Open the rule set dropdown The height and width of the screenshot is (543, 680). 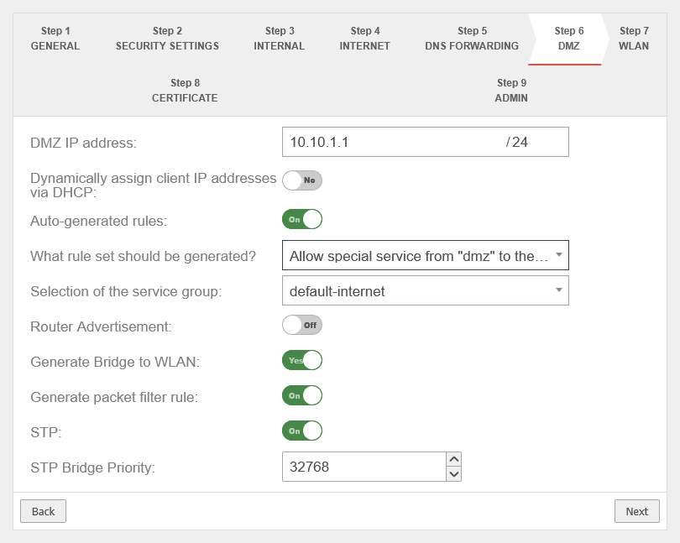[425, 255]
